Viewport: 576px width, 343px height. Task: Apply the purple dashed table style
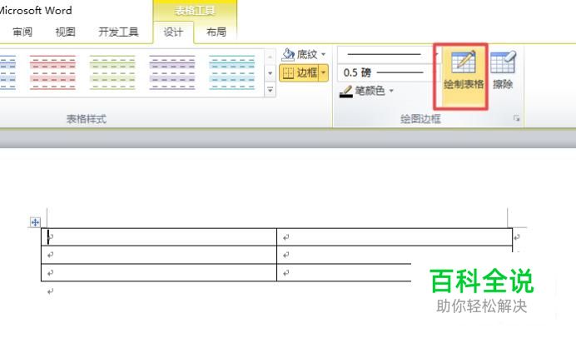pos(172,72)
